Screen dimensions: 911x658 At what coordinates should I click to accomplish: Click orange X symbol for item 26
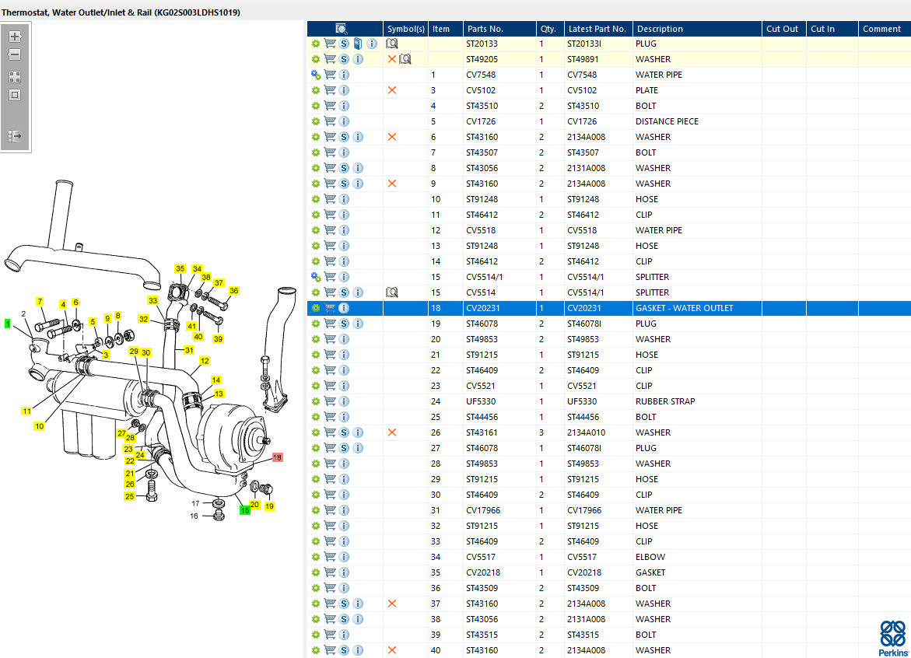click(392, 432)
